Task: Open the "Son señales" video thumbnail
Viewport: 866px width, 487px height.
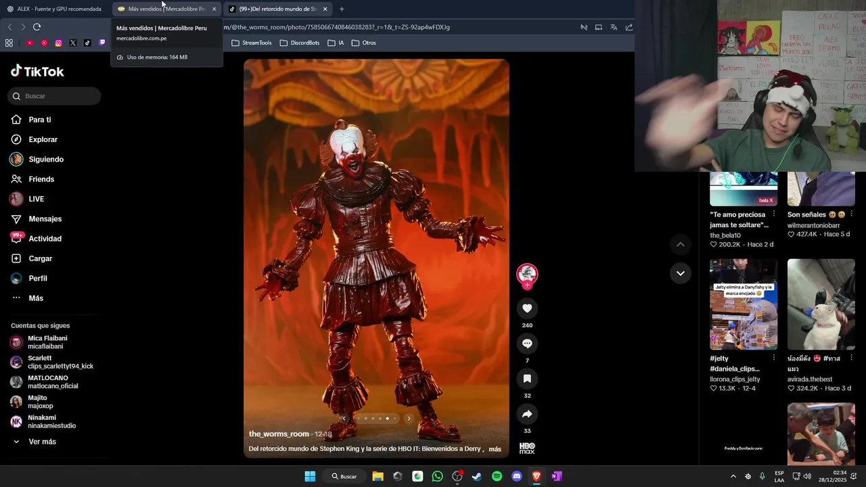Action: tap(821, 189)
